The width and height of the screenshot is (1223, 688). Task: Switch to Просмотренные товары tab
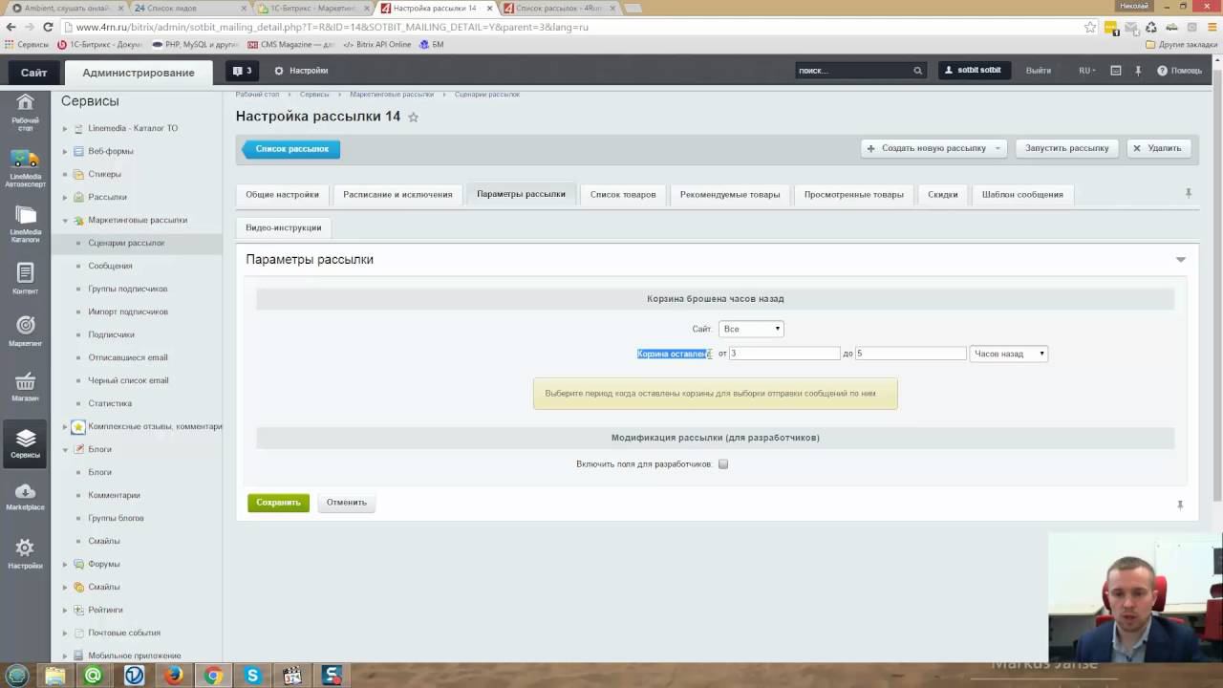[853, 194]
